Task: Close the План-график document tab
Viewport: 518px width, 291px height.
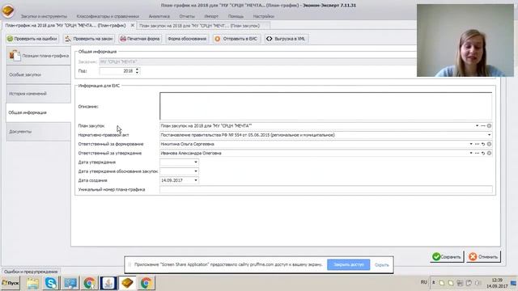Action: point(133,25)
